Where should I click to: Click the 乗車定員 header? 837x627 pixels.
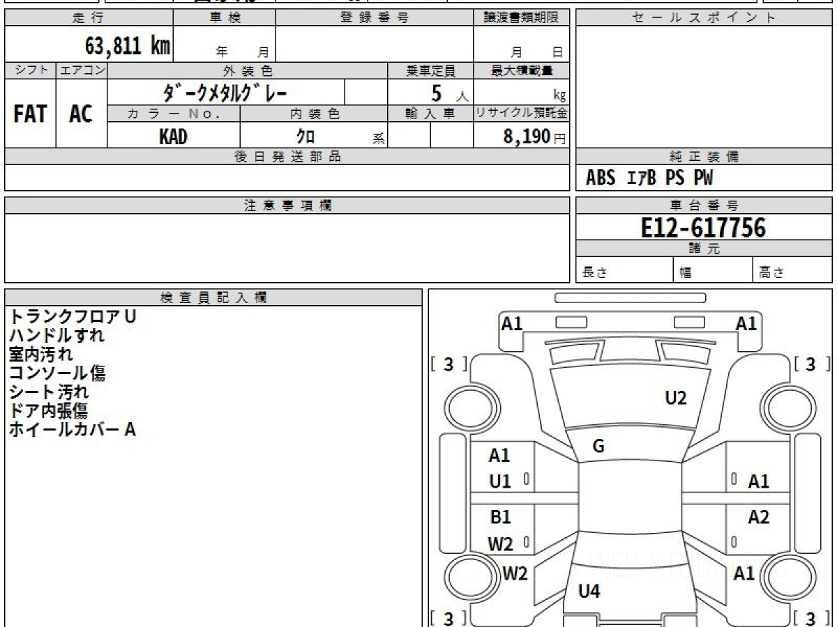click(430, 70)
